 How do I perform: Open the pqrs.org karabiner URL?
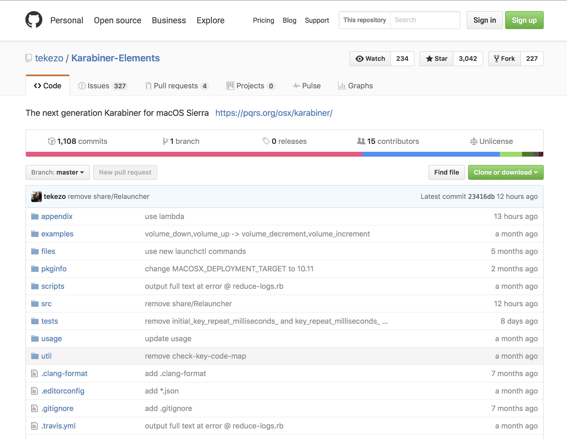point(274,113)
